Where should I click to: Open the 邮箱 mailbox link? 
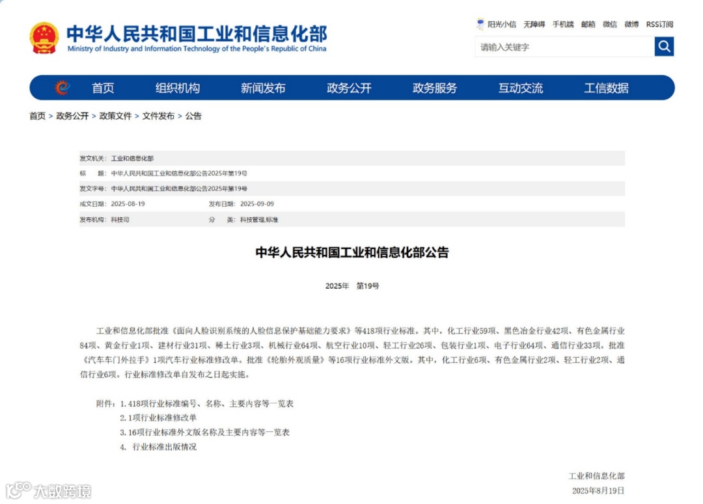point(588,24)
